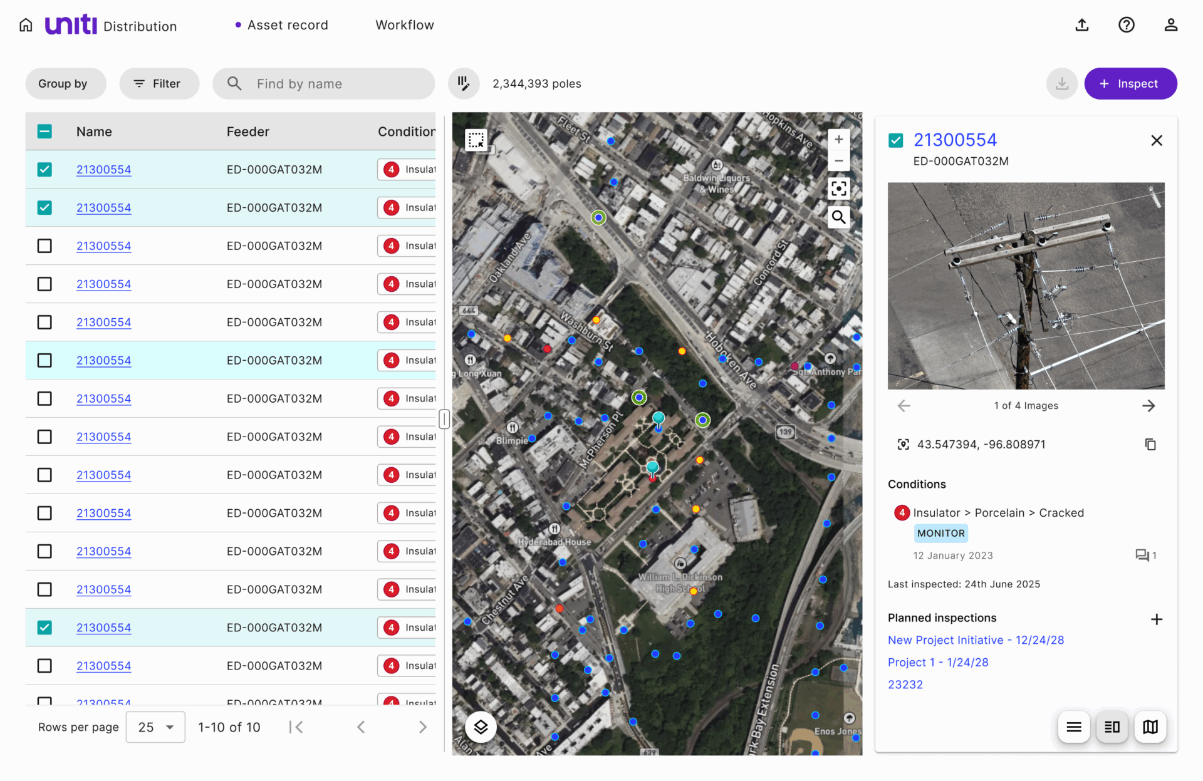
Task: Open the Workflow tab
Action: tap(404, 25)
